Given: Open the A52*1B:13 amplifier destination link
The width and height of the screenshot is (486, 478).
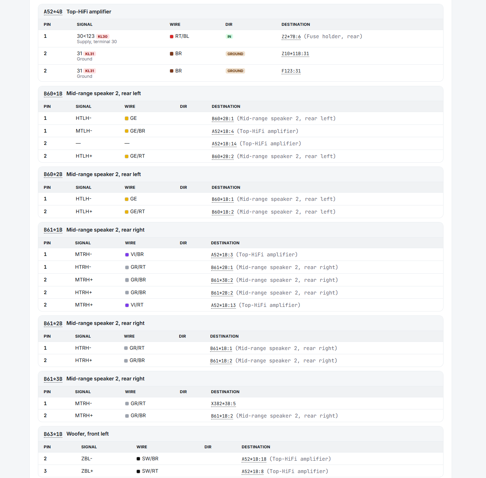Looking at the screenshot, I should click(x=223, y=305).
